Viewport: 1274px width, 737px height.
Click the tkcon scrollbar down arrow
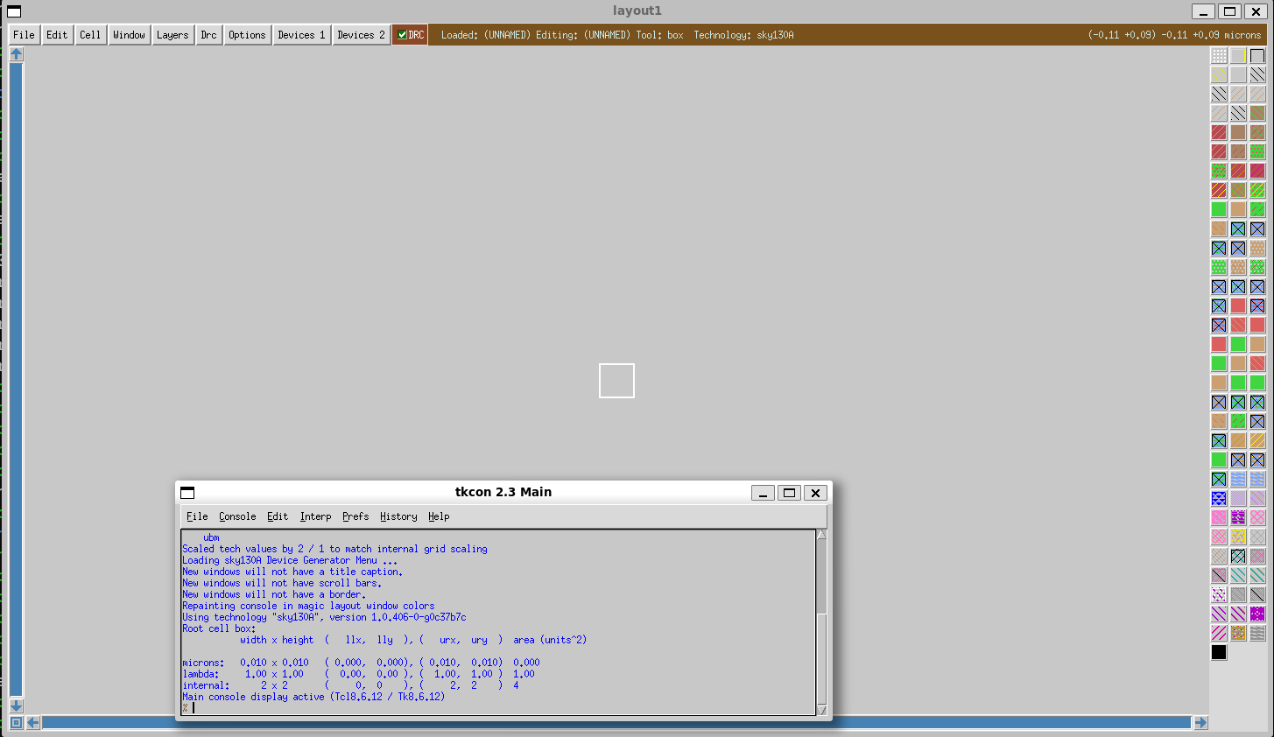(x=821, y=710)
